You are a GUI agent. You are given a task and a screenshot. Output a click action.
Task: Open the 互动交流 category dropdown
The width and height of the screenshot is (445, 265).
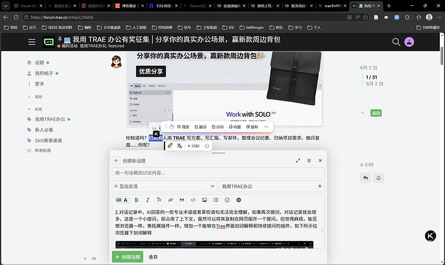click(164, 186)
